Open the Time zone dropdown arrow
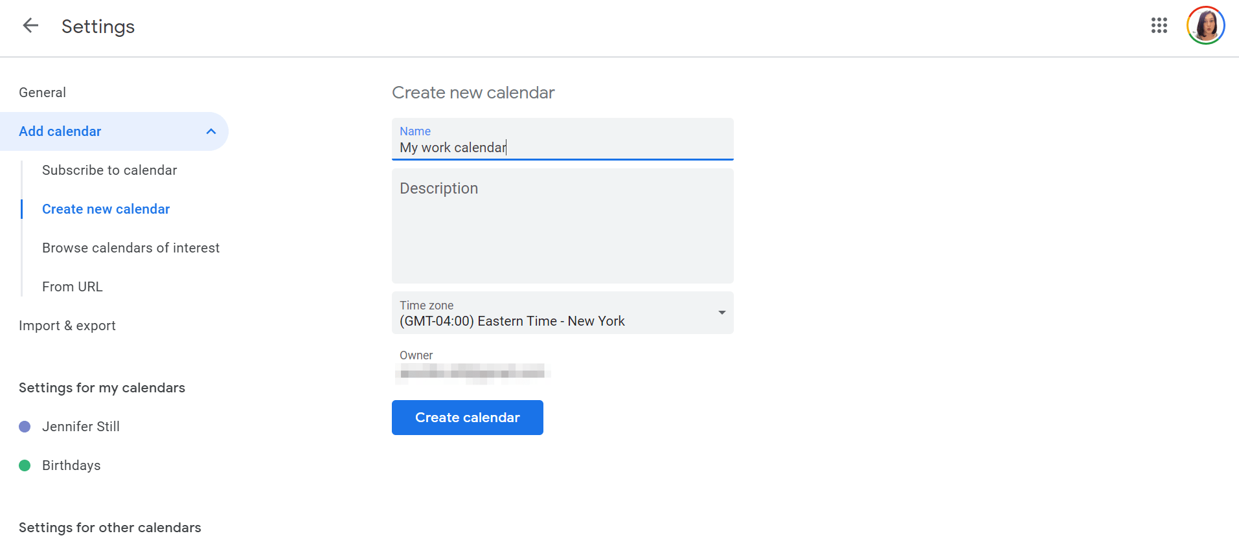1239x549 pixels. [x=722, y=313]
